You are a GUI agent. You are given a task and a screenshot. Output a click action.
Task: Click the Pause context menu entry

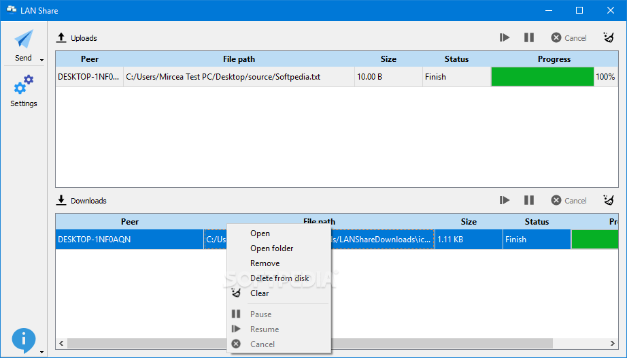point(279,314)
